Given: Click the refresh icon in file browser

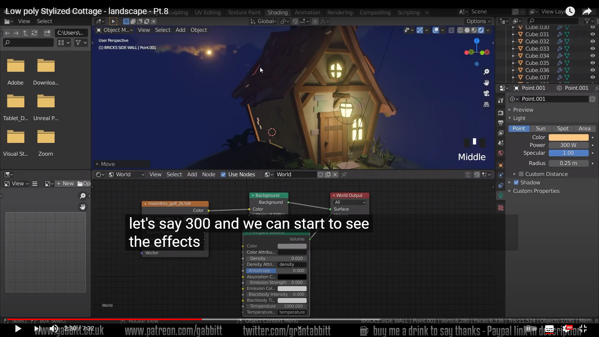Looking at the screenshot, I should [x=34, y=33].
